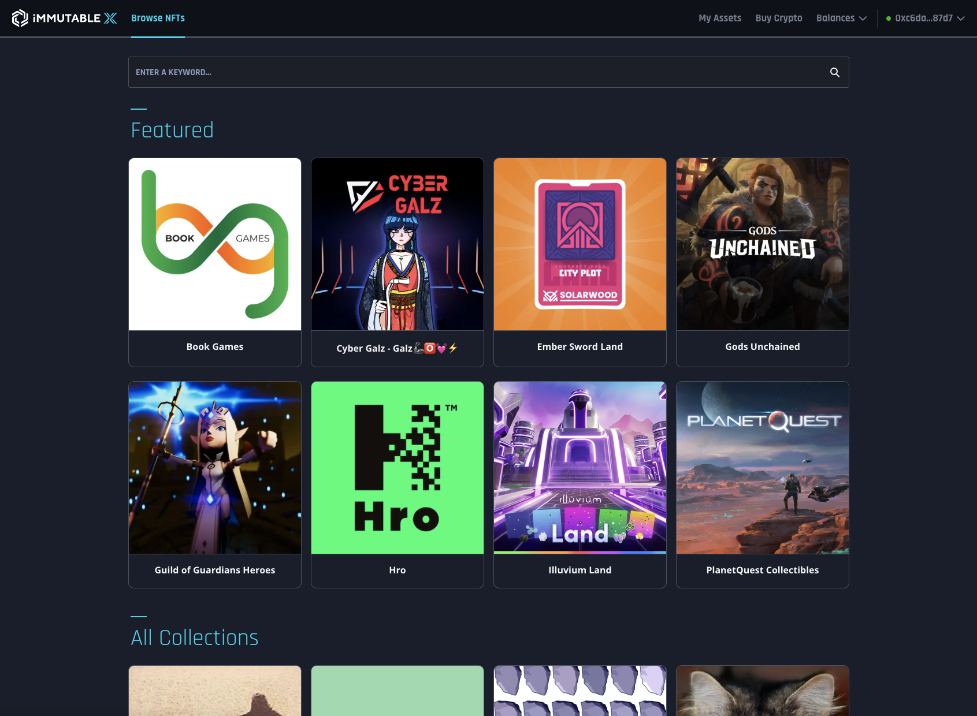Open the desert landscape collection thumbnail
977x716 pixels.
pos(215,691)
